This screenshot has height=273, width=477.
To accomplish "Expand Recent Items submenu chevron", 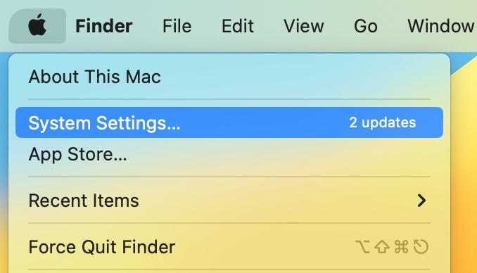I will click(x=421, y=201).
